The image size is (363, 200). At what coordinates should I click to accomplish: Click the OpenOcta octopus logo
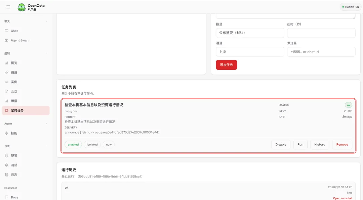point(22,7)
